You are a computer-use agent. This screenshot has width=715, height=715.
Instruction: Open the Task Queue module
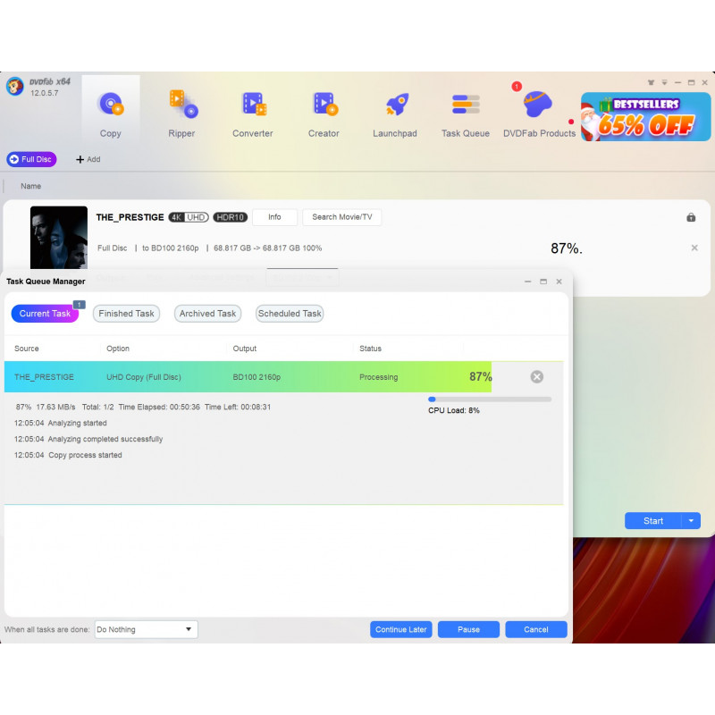coord(465,114)
